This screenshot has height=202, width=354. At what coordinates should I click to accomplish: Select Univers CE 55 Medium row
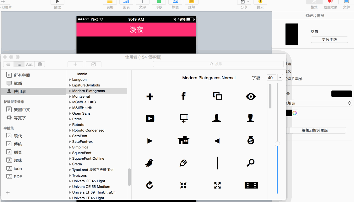(x=97, y=187)
